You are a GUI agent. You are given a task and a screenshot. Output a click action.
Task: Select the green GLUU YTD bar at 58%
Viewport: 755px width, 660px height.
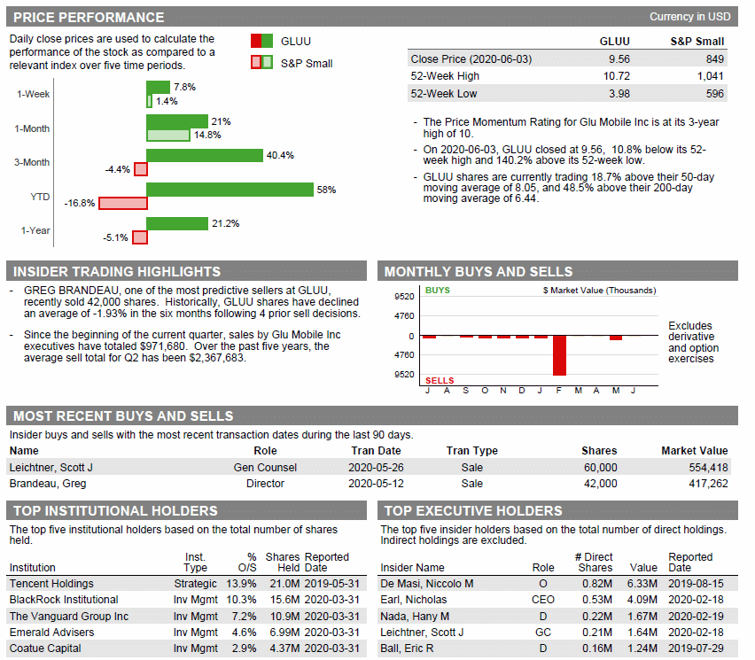click(x=230, y=190)
